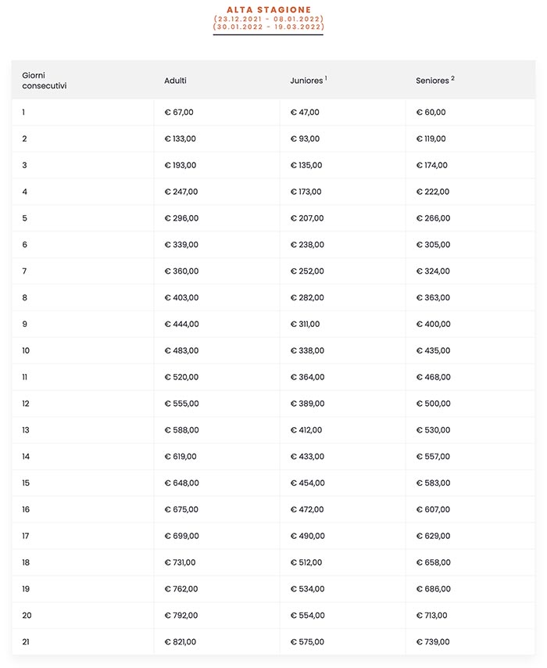Click the 1-day adult price € 67,00

[x=179, y=113]
